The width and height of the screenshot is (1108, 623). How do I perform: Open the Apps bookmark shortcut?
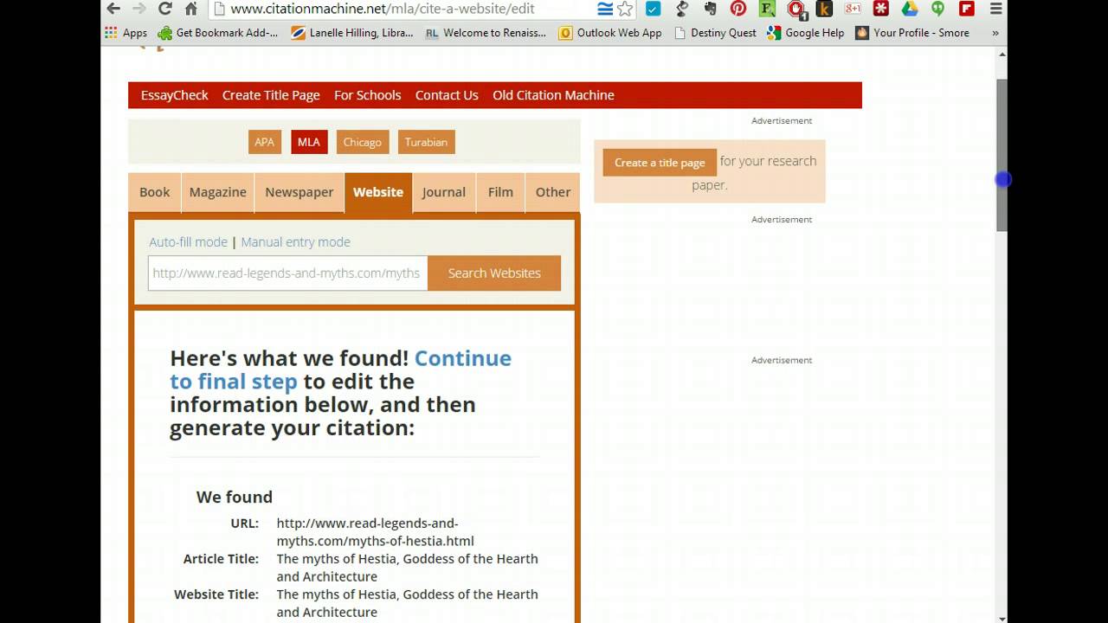click(126, 33)
